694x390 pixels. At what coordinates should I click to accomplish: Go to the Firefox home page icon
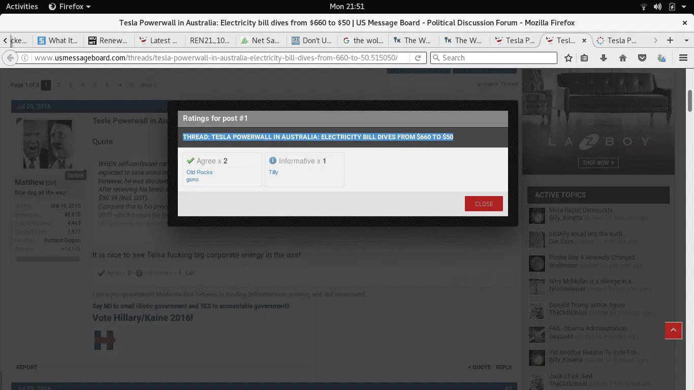tap(623, 58)
